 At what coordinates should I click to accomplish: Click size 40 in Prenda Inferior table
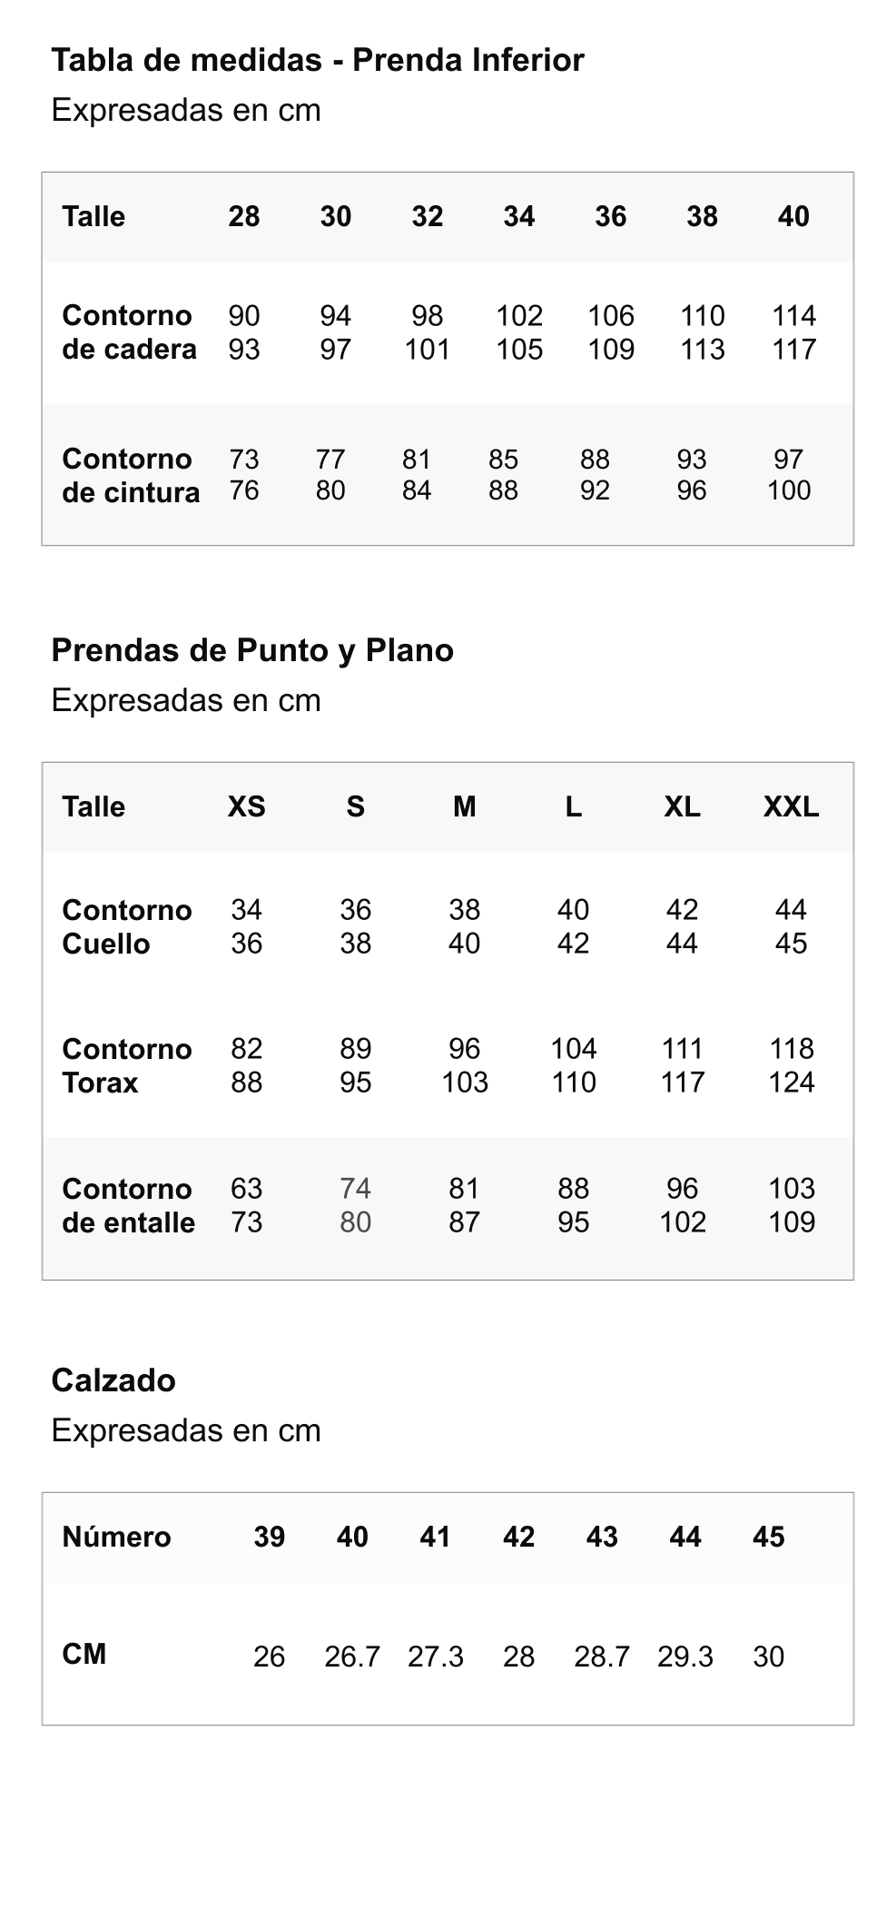tap(793, 217)
